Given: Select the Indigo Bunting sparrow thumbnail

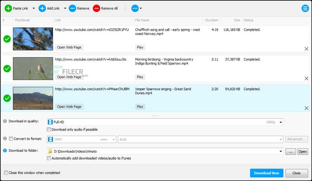Looking at the screenshot, I should click(x=33, y=68).
